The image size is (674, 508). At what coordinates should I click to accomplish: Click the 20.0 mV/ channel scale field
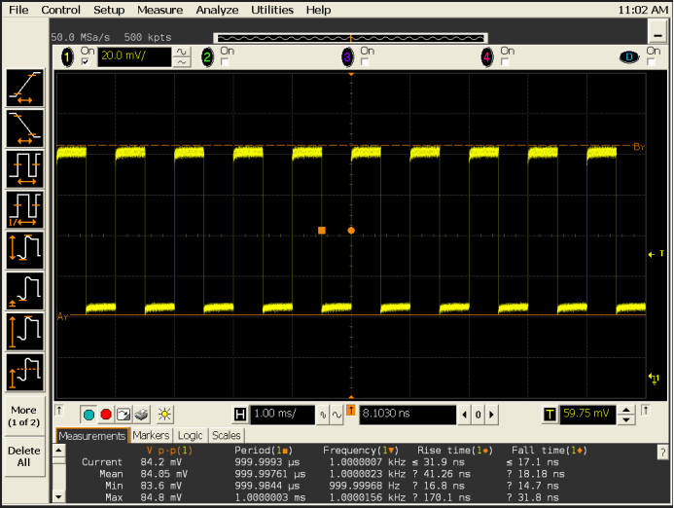pos(134,56)
